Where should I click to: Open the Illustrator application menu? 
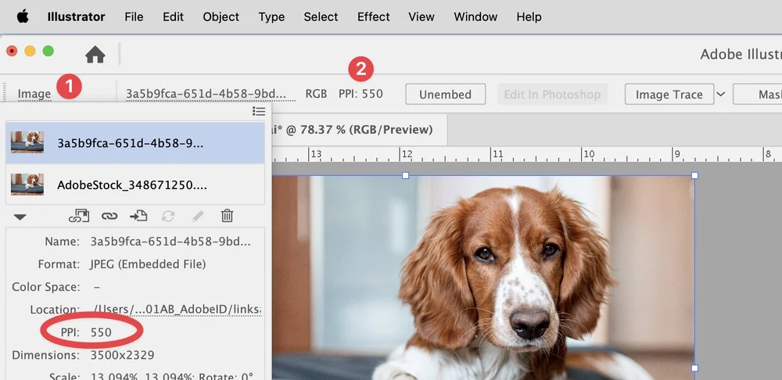coord(77,17)
